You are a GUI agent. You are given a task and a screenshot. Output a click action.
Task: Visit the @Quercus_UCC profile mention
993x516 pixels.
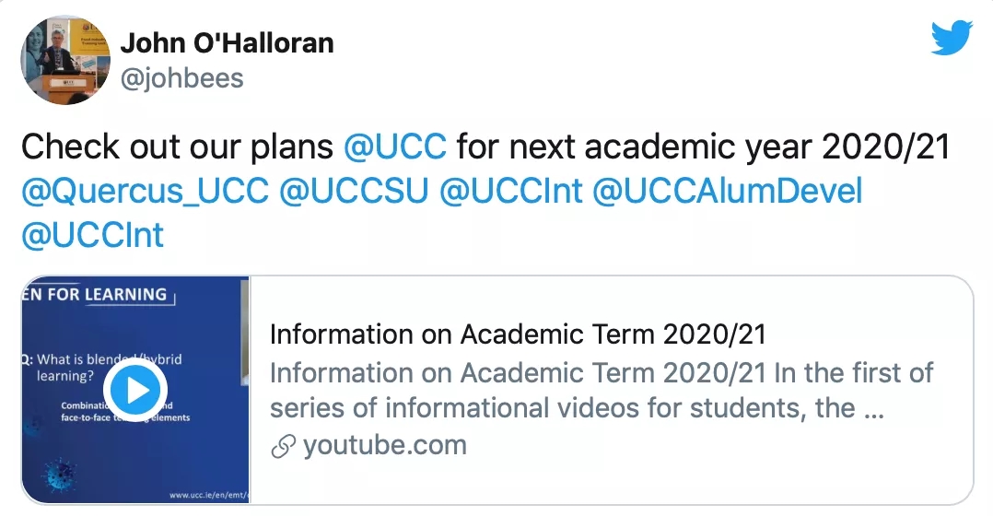point(145,191)
